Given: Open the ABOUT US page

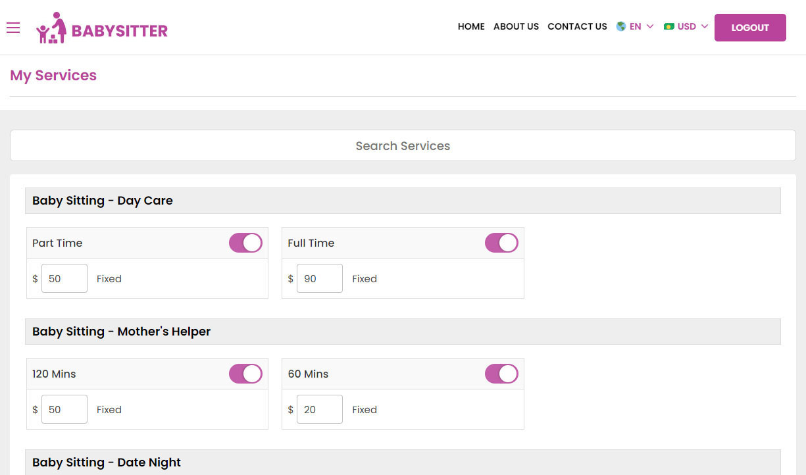Looking at the screenshot, I should (516, 26).
